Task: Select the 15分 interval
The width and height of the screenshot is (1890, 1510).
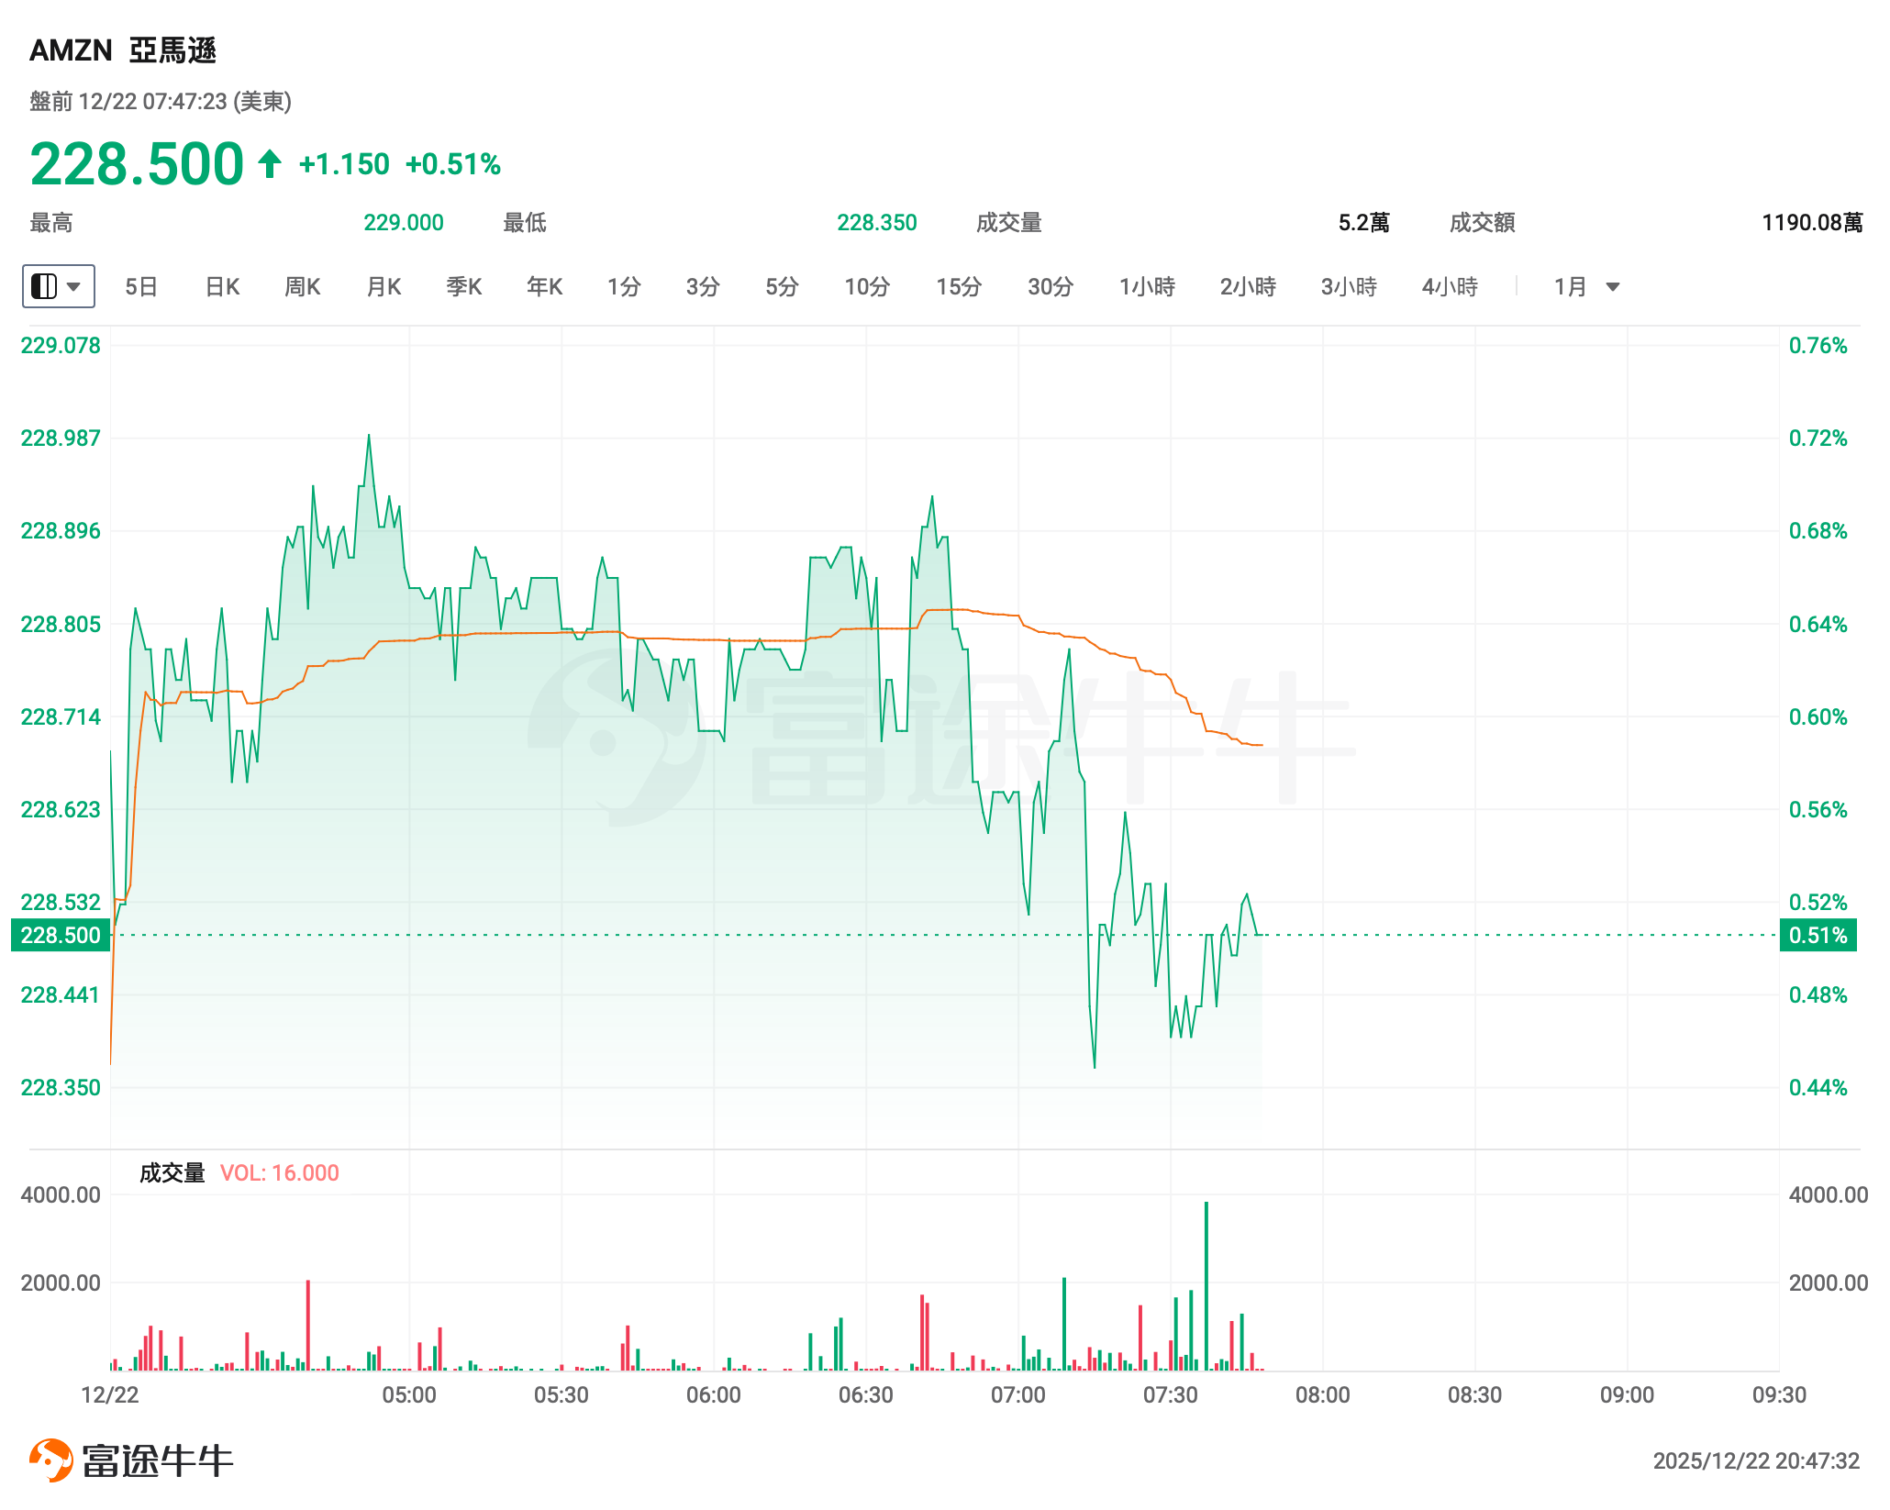Action: (959, 287)
